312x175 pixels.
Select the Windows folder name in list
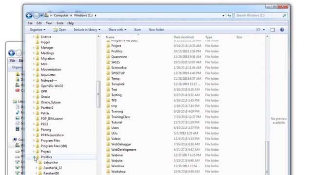click(117, 166)
